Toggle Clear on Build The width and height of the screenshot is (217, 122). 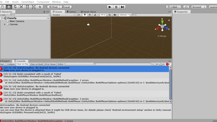click(x=37, y=64)
